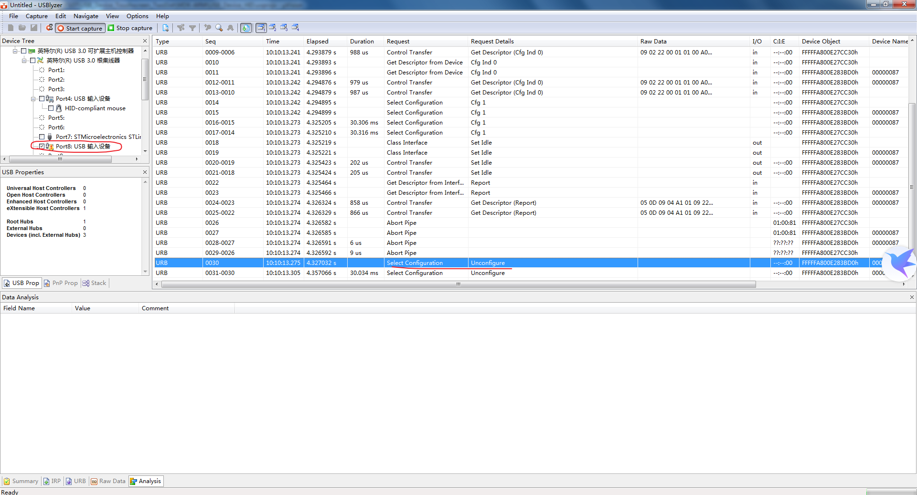The width and height of the screenshot is (917, 495).
Task: Uncheck the Port8 USB device checkbox
Action: (42, 146)
